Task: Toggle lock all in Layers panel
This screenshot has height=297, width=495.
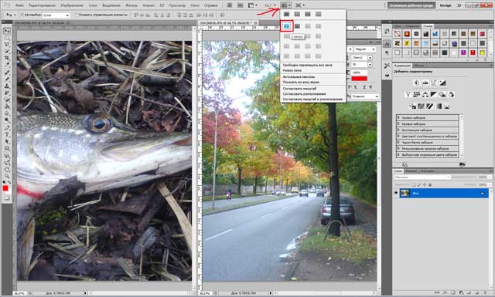Action: click(x=430, y=184)
